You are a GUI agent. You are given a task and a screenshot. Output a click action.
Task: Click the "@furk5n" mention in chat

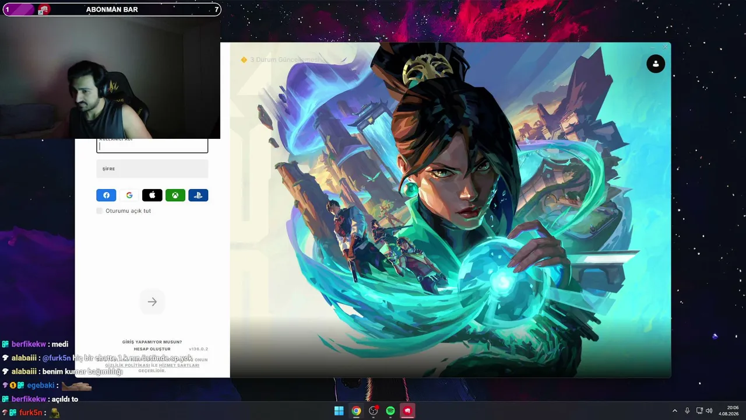tap(57, 358)
